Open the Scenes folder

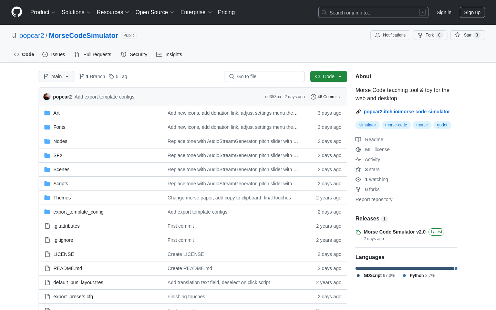click(x=61, y=169)
